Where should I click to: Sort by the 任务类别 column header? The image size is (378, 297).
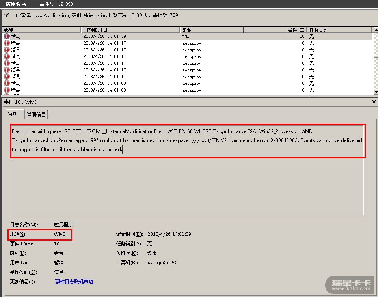(340, 30)
